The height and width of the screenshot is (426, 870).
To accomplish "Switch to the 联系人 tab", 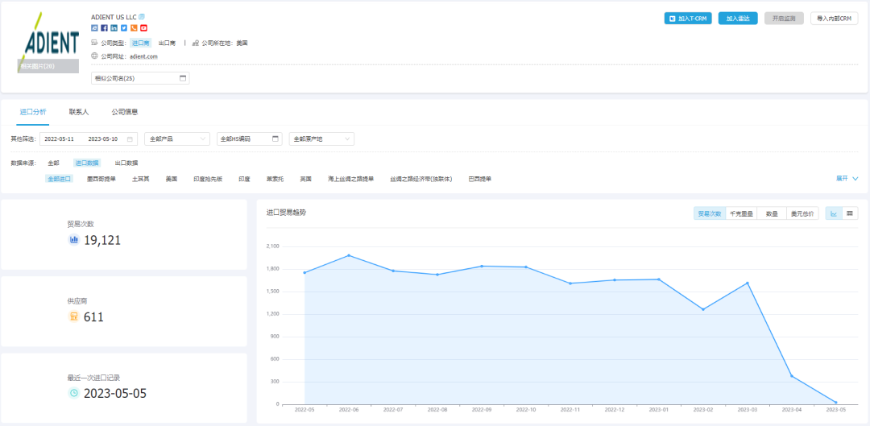I will point(79,112).
